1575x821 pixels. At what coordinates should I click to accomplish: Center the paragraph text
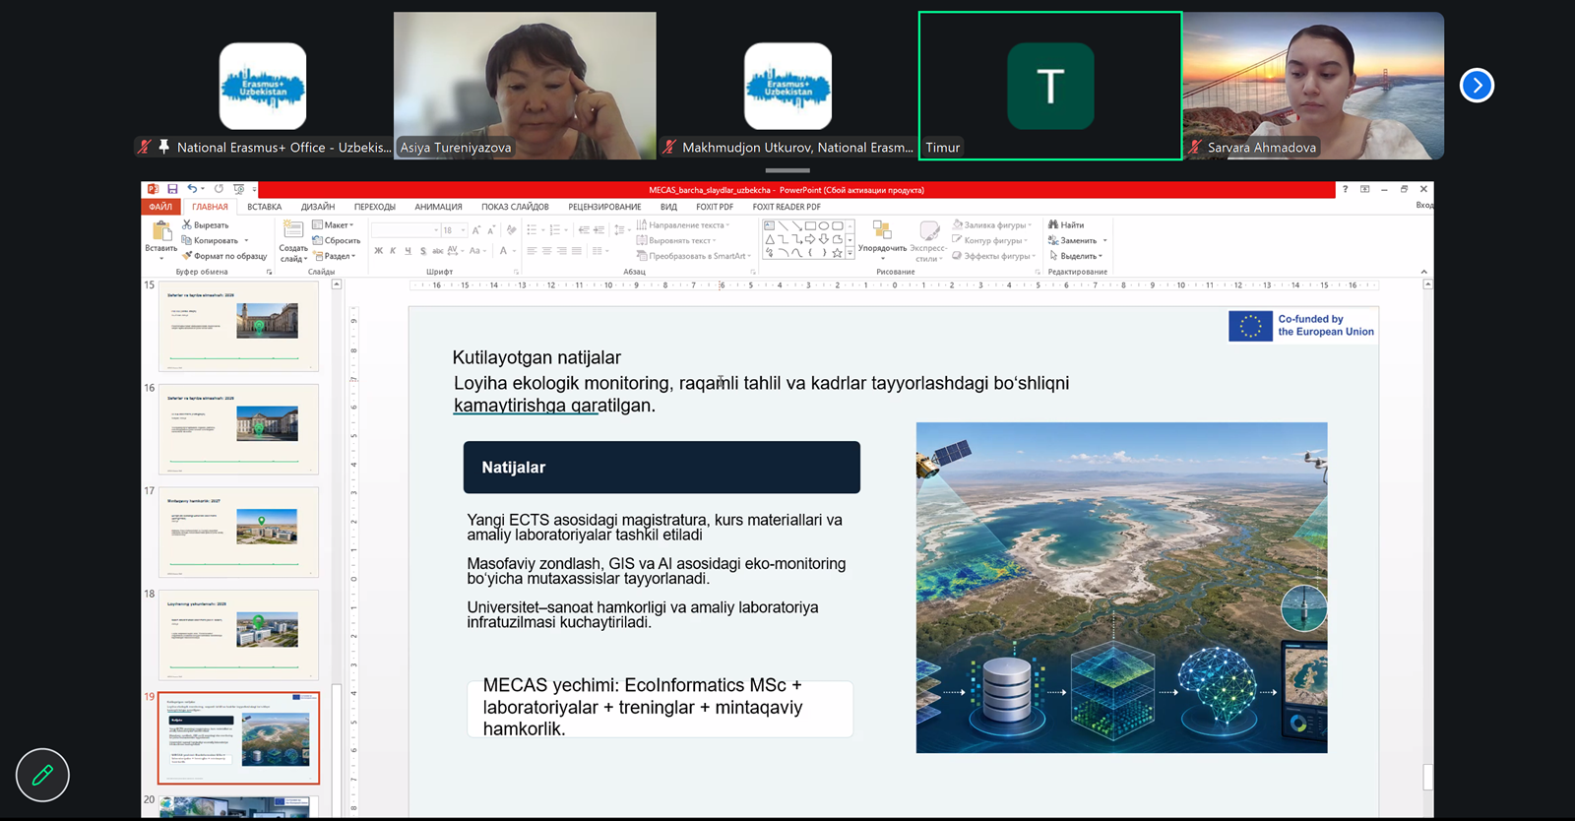click(x=546, y=251)
